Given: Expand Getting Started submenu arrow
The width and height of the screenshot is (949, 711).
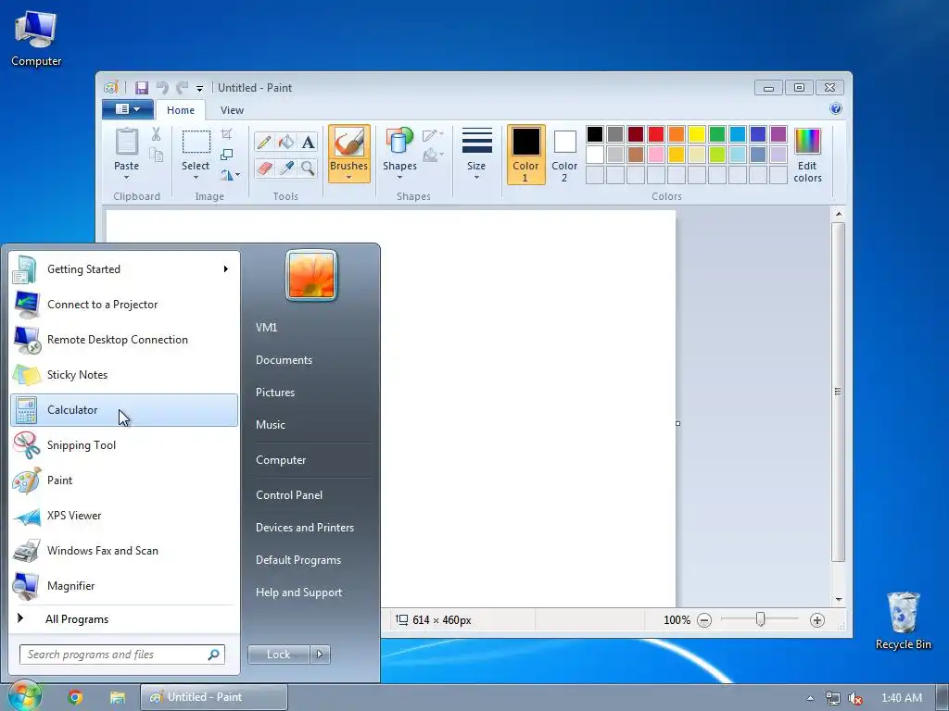Looking at the screenshot, I should [226, 269].
